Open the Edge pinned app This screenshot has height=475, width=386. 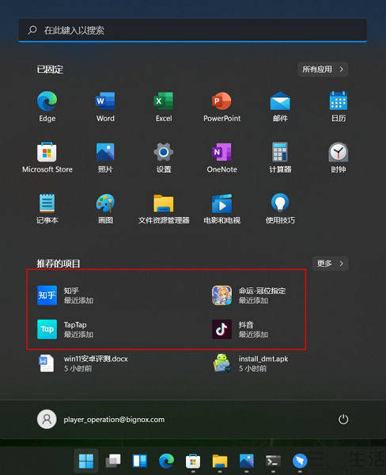coord(47,106)
